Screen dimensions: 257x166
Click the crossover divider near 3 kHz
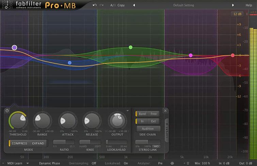[164, 59]
